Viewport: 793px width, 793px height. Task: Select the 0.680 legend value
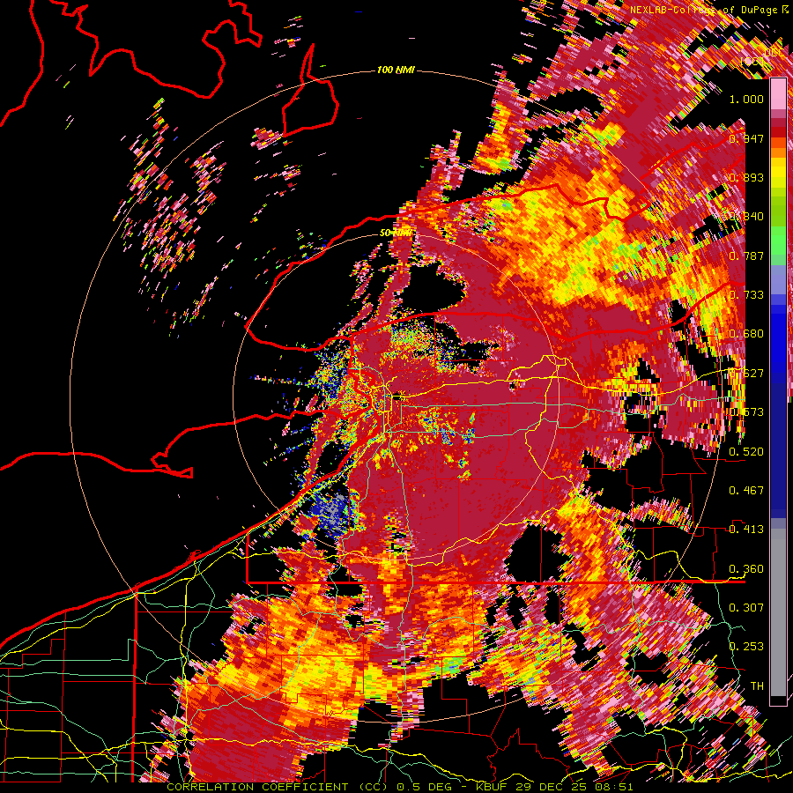(x=746, y=334)
